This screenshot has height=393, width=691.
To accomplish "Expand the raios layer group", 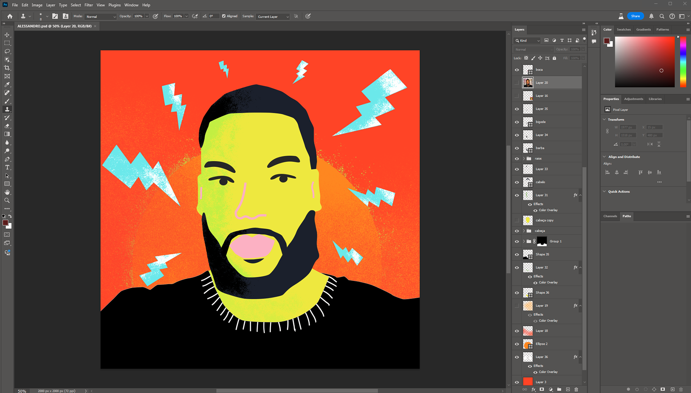I will (x=524, y=158).
